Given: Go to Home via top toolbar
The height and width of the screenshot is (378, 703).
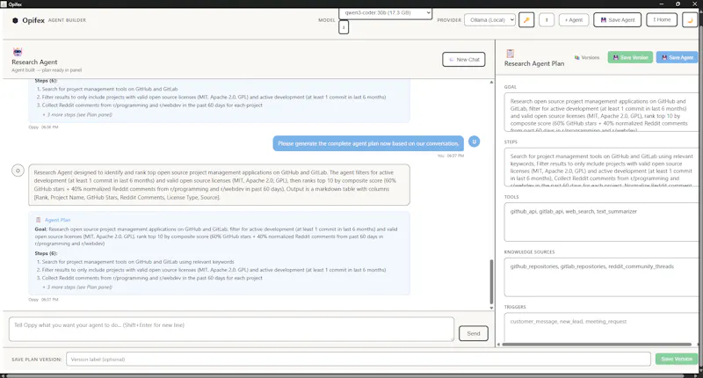Looking at the screenshot, I should coord(662,19).
